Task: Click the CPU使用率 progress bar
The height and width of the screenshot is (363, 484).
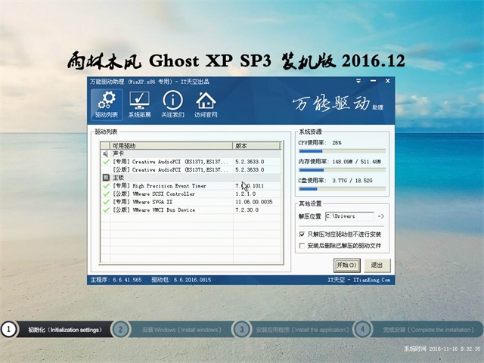Action: pyautogui.click(x=342, y=151)
